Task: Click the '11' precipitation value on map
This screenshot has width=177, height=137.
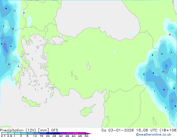Action: coord(164,90)
